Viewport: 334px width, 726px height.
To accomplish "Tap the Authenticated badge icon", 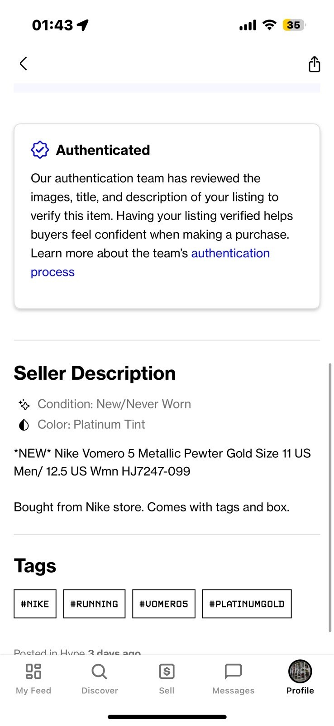I will [x=40, y=150].
